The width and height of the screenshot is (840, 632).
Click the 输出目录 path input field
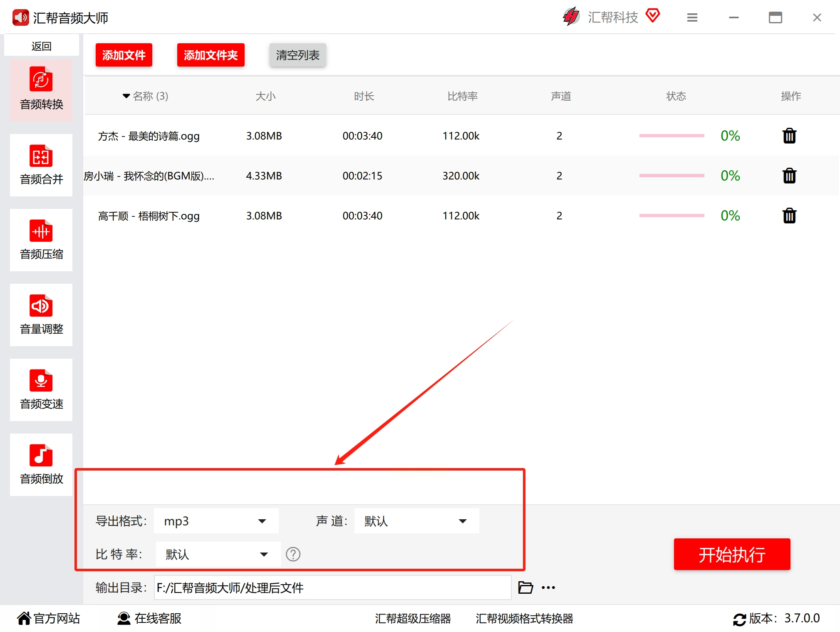pos(332,587)
